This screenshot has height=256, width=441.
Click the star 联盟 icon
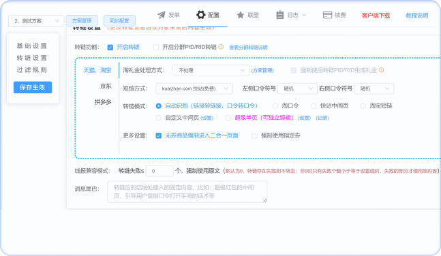240,15
